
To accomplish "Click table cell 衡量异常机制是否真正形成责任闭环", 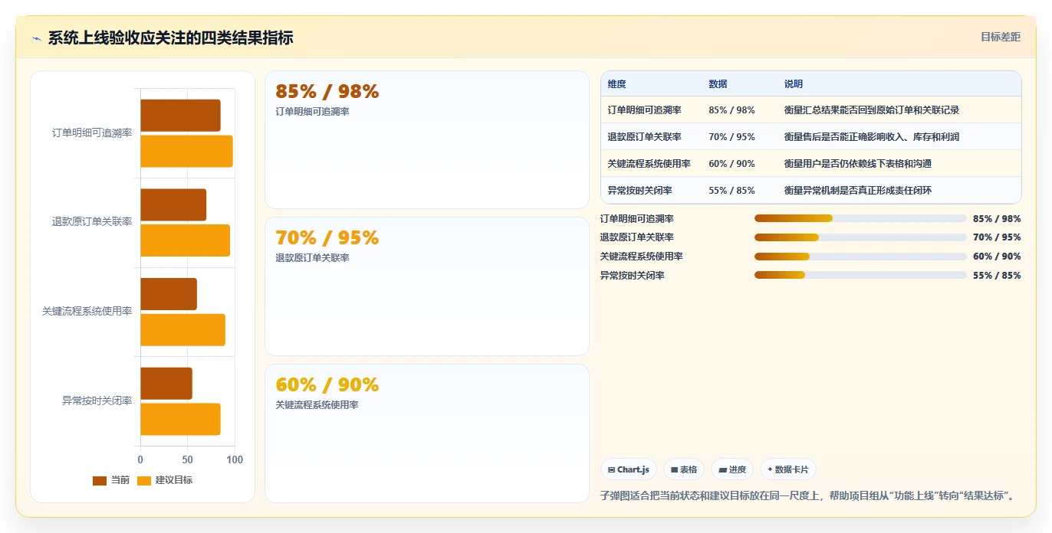I will [x=858, y=191].
